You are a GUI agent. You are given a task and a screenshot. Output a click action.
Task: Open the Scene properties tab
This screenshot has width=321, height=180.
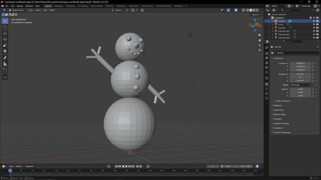pyautogui.click(x=267, y=67)
